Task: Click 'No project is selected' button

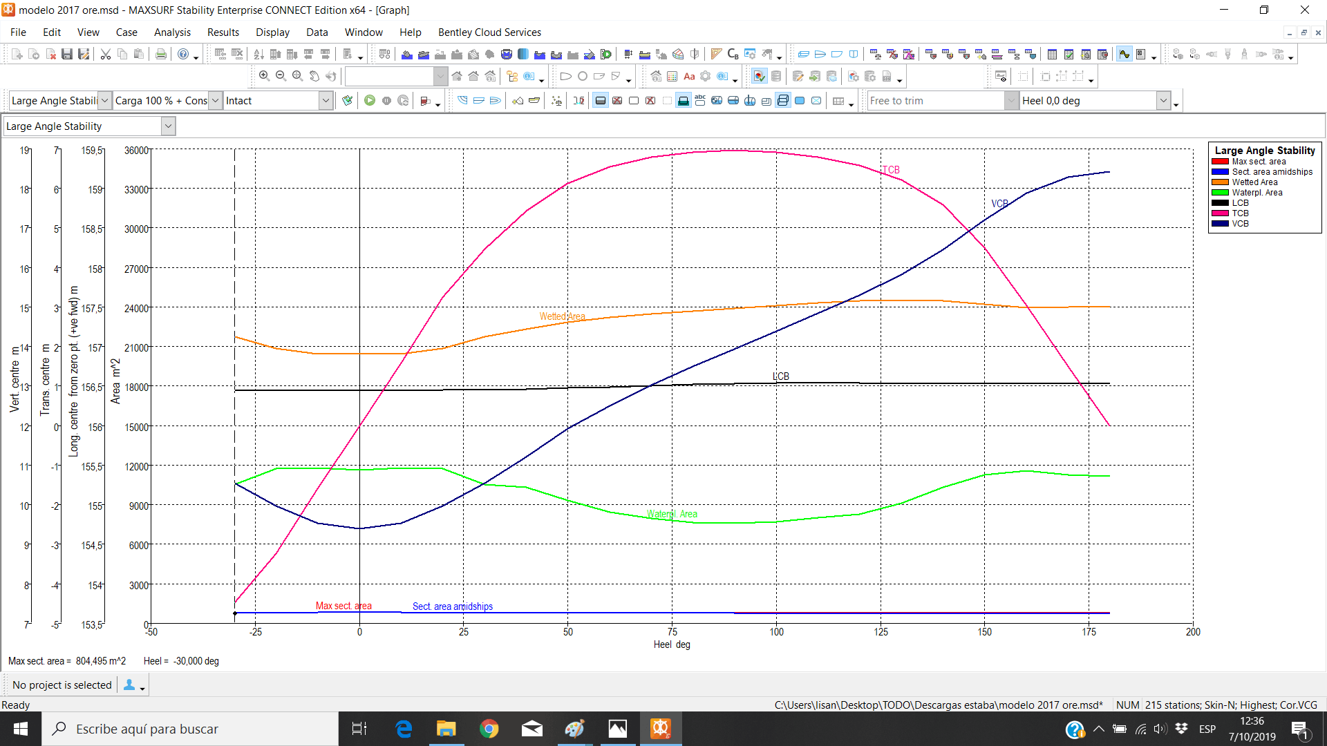Action: coord(62,685)
